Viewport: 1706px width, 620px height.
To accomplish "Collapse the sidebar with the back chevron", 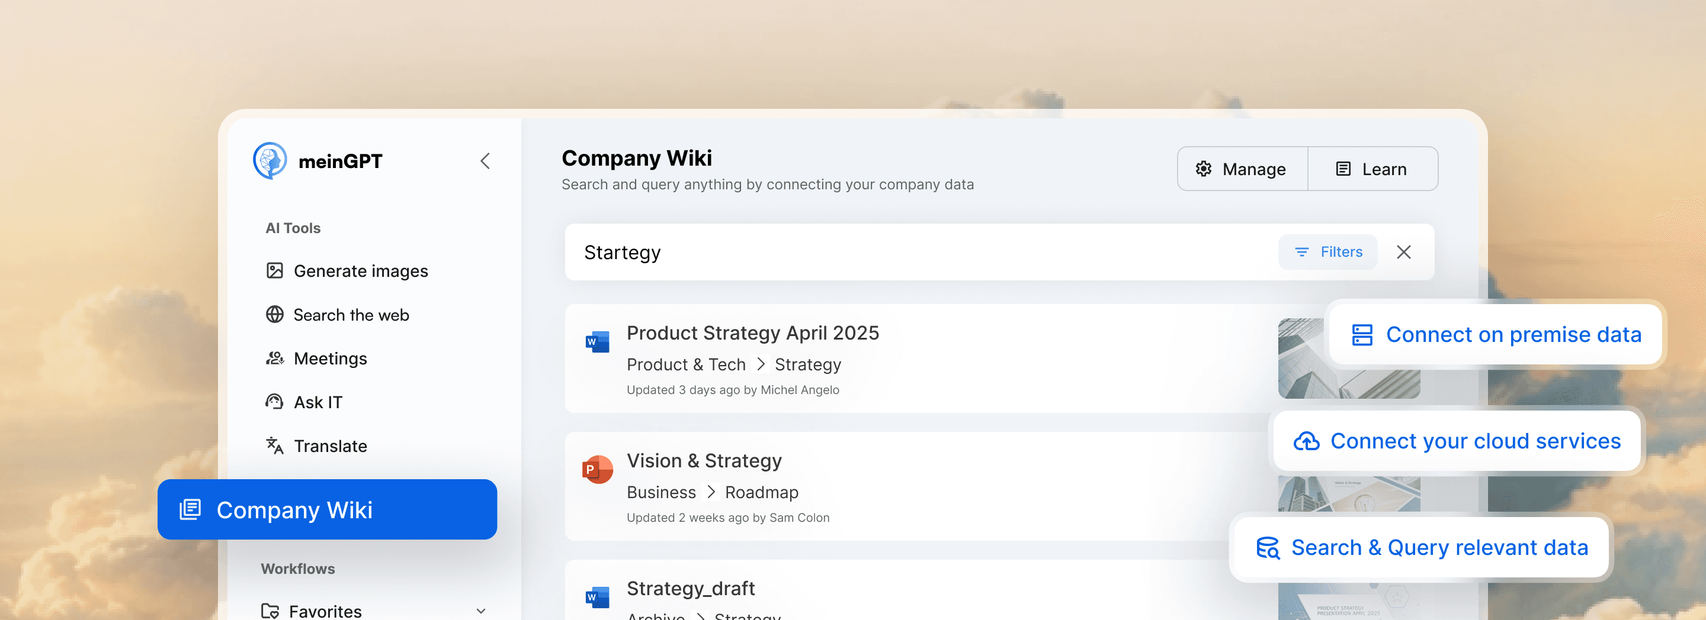I will 486,161.
